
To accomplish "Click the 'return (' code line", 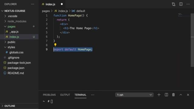I will coord(63,20).
